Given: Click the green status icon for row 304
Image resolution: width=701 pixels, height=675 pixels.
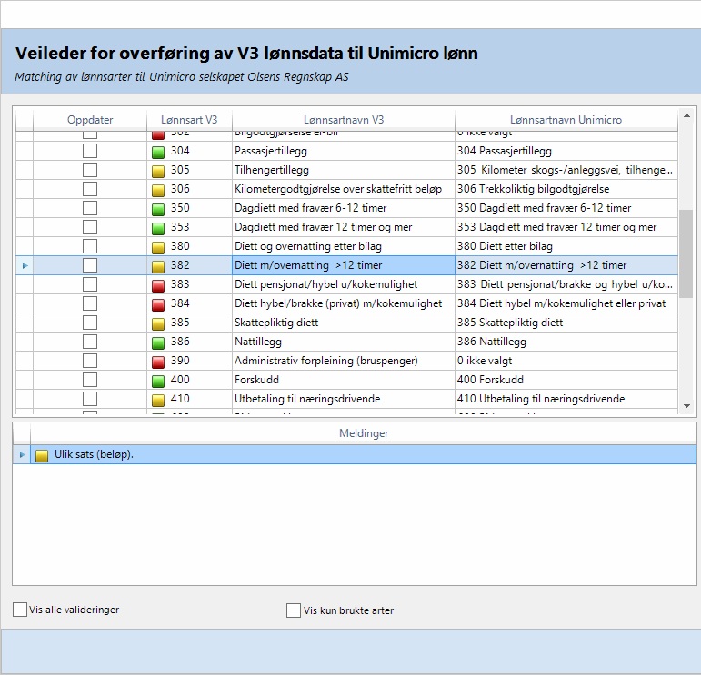Looking at the screenshot, I should coord(158,152).
